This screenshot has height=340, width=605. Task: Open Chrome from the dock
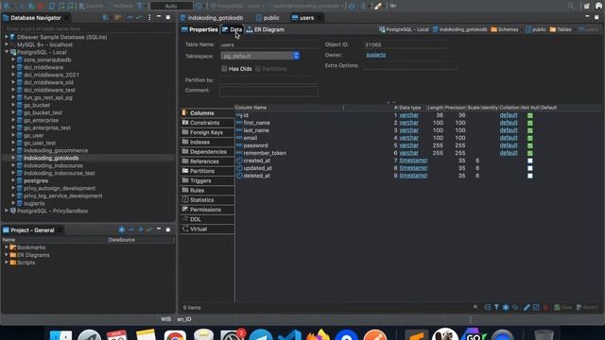(175, 334)
